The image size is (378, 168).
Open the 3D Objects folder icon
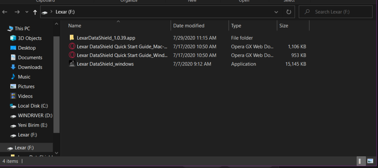(13, 38)
